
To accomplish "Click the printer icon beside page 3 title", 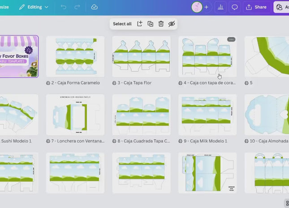I will point(114,83).
